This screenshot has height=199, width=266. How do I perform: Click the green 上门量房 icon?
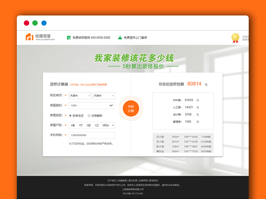[x=120, y=38]
